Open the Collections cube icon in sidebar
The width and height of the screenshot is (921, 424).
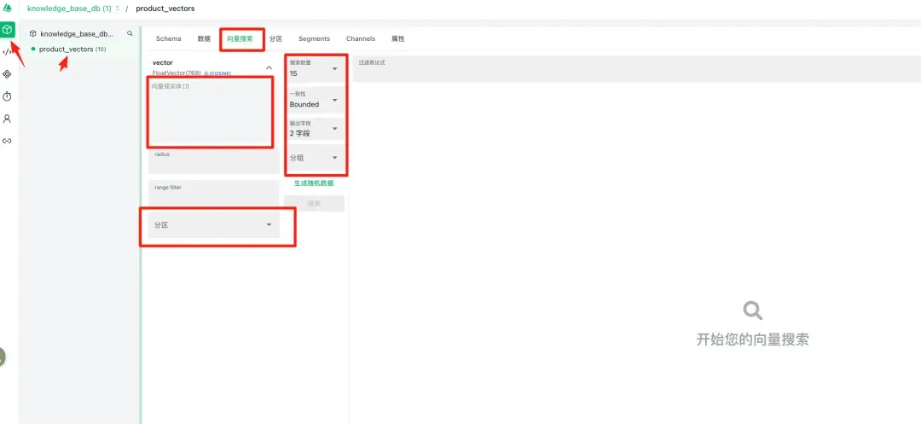(x=8, y=30)
